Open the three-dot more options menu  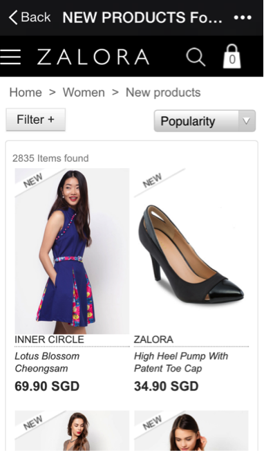point(243,17)
